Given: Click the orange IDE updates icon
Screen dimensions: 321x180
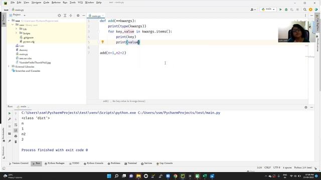Looking at the screenshot, I should click(310, 9).
